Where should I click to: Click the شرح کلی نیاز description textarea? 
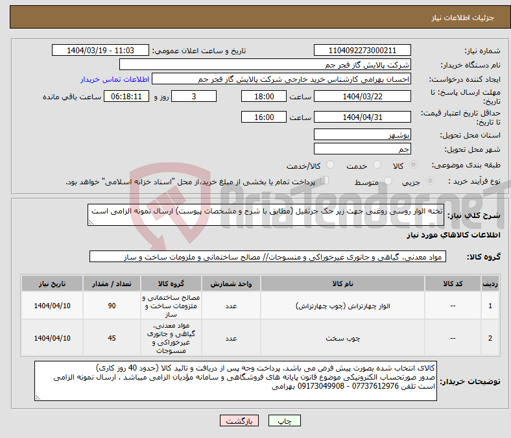click(266, 215)
